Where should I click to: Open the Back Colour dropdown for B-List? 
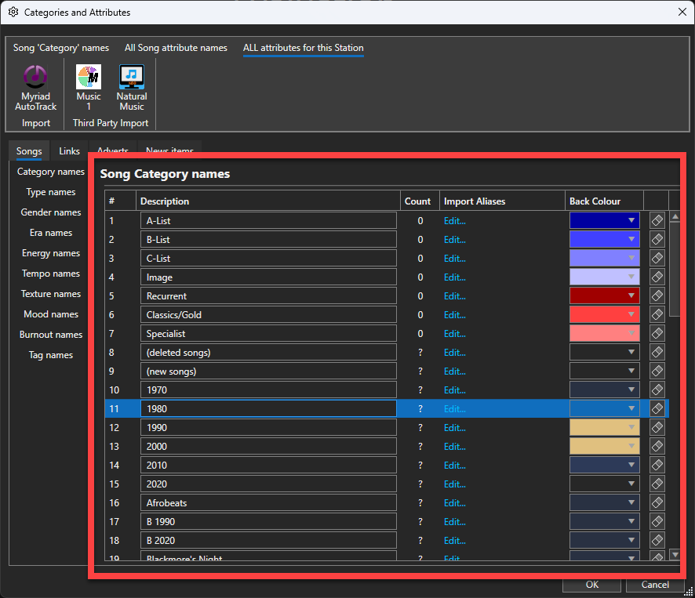631,240
